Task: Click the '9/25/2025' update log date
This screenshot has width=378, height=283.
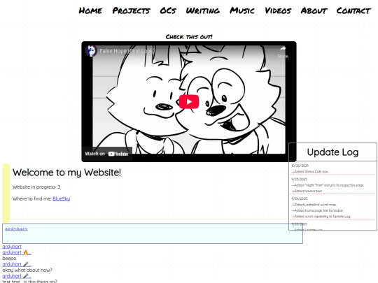Action: pos(299,180)
